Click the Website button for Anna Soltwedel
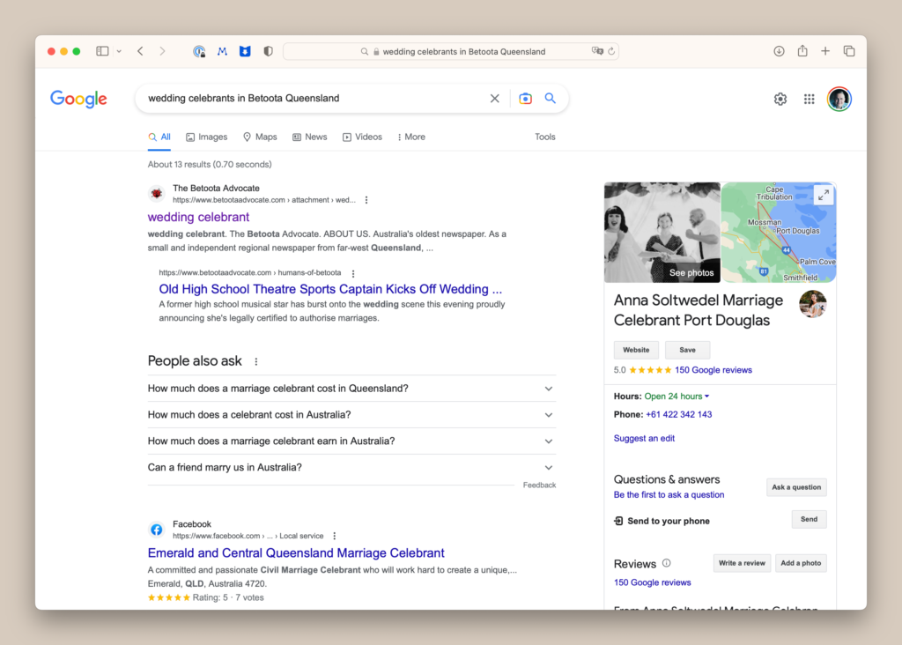This screenshot has width=902, height=645. pos(636,350)
